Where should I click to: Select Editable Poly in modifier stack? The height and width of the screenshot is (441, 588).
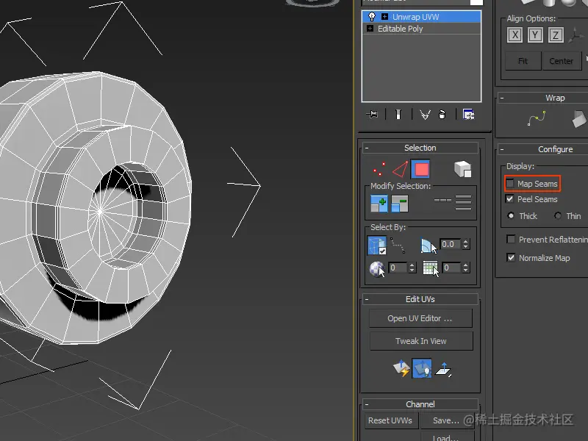[x=421, y=29]
